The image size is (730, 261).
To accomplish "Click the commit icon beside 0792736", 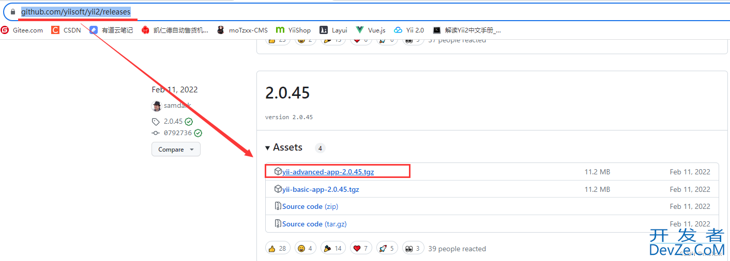I will click(156, 133).
